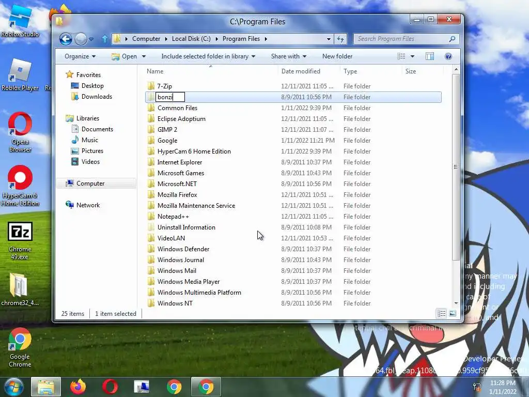Create a New folder
Screen dimensions: 529x397
tap(337, 56)
